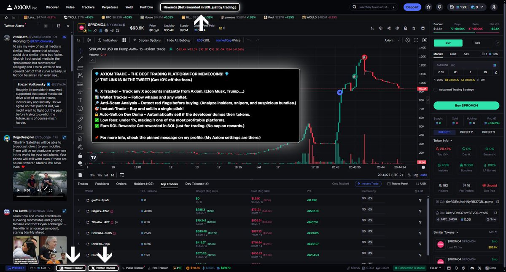This screenshot has height=272, width=506.
Task: Open the chart layout grid icon
Action: coord(124,40)
